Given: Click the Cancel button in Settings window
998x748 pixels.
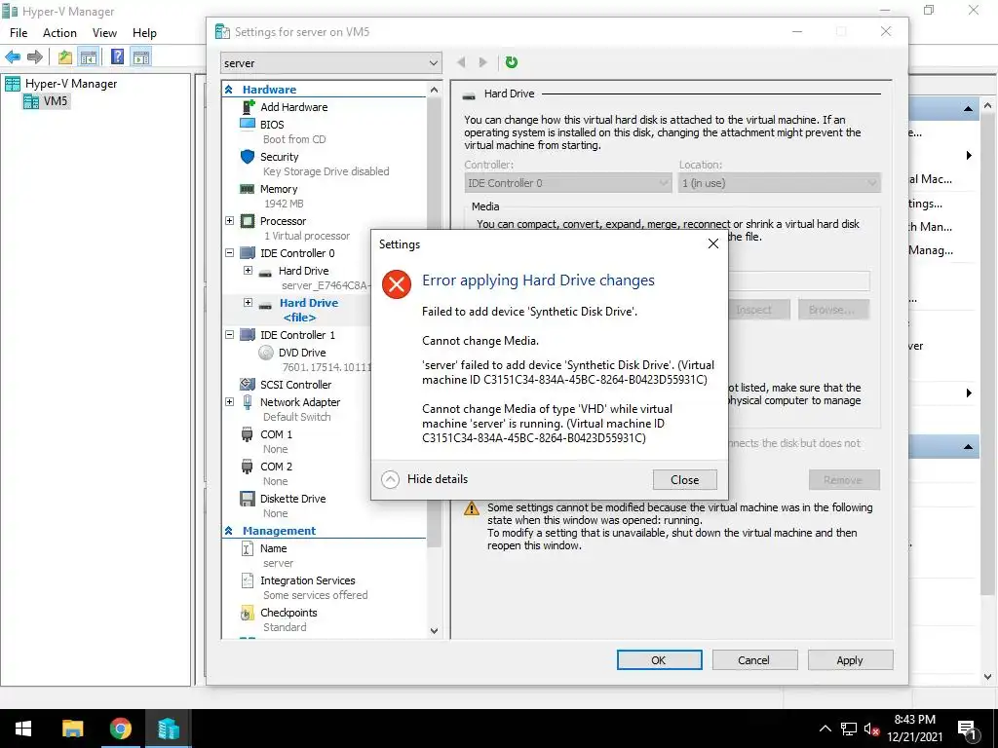Looking at the screenshot, I should click(x=754, y=660).
